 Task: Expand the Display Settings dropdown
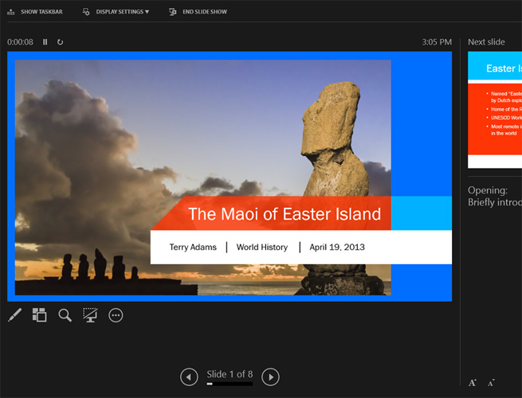tap(116, 12)
